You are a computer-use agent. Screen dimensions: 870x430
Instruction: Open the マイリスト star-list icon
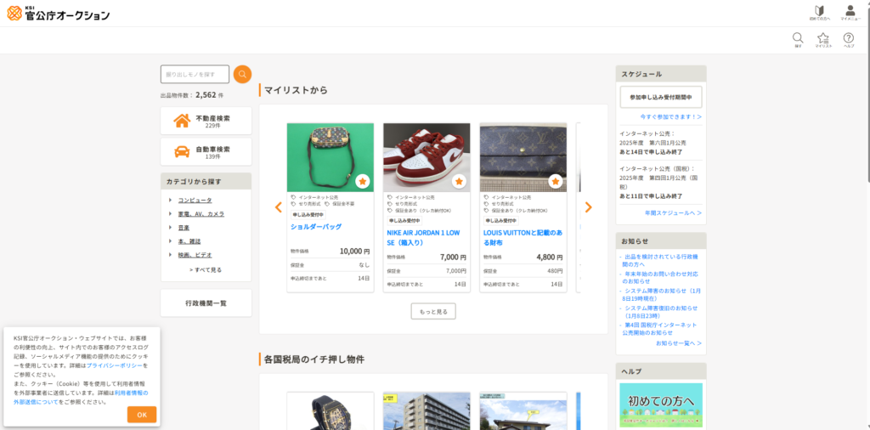pos(823,39)
